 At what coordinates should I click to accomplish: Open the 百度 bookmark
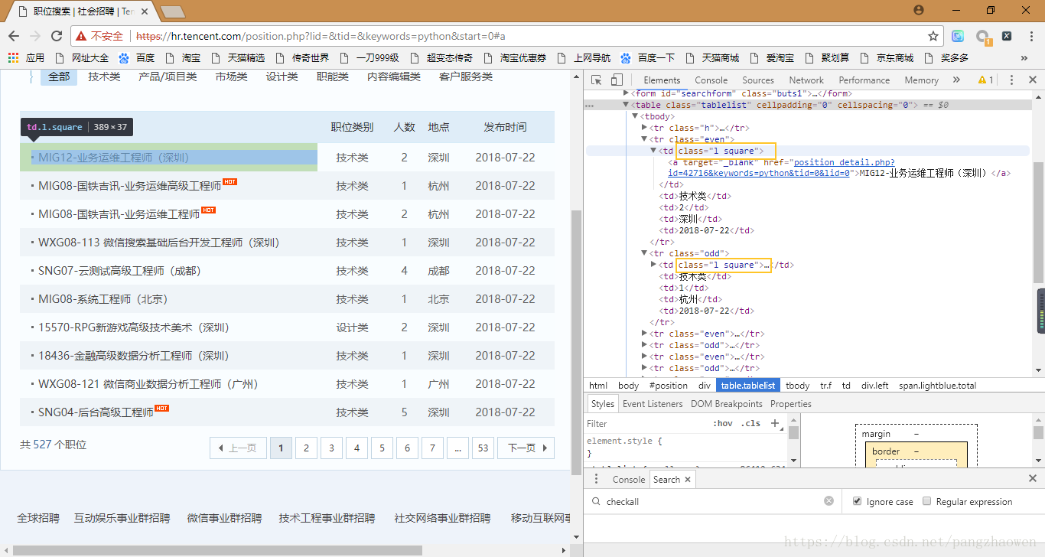pyautogui.click(x=137, y=57)
